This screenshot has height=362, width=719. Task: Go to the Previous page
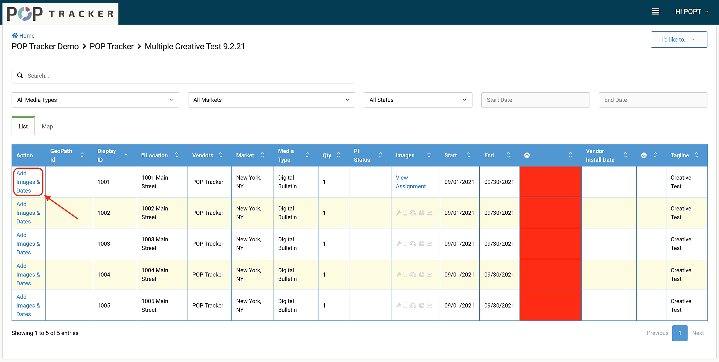click(x=657, y=333)
